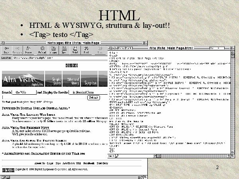Click 'SELECTED>in Standard Form' source line
Viewport: 239px width, 179px height.
(x=141, y=126)
